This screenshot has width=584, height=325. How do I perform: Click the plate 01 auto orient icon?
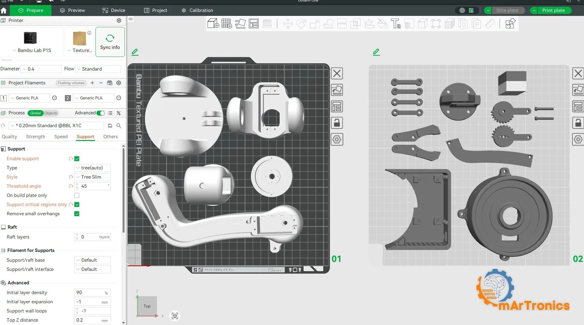(337, 90)
